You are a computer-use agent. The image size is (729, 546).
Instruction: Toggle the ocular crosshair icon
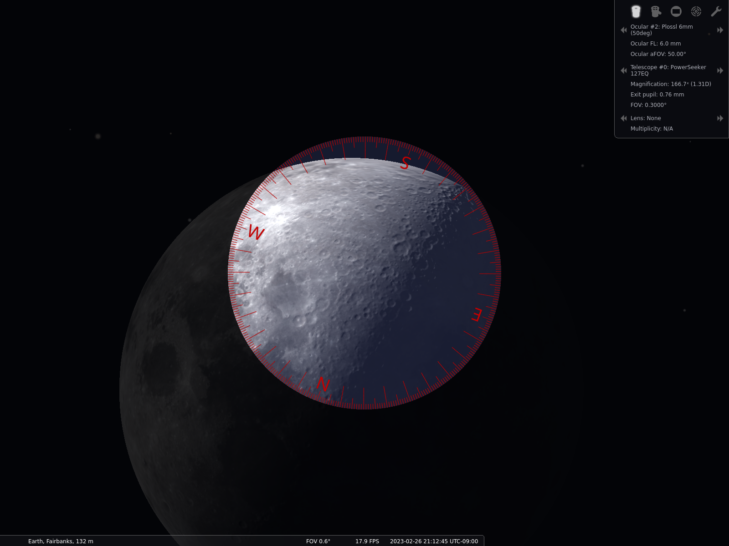pos(656,11)
